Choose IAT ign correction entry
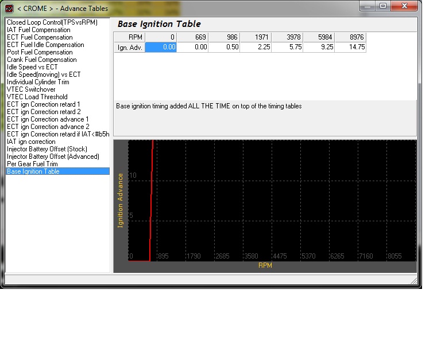The height and width of the screenshot is (352, 441). click(x=31, y=142)
